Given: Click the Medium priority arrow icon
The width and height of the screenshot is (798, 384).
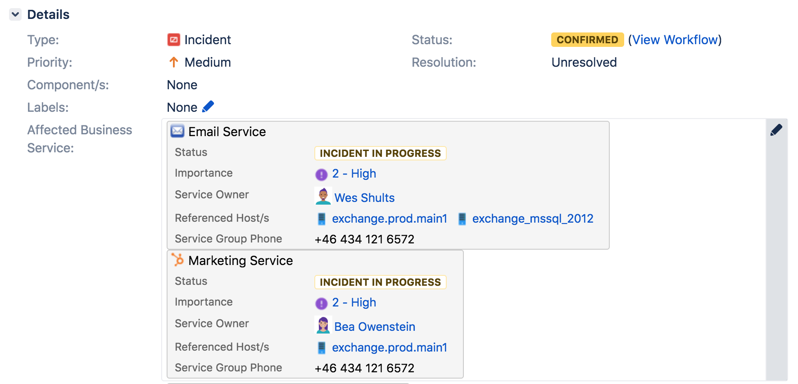Looking at the screenshot, I should click(173, 62).
